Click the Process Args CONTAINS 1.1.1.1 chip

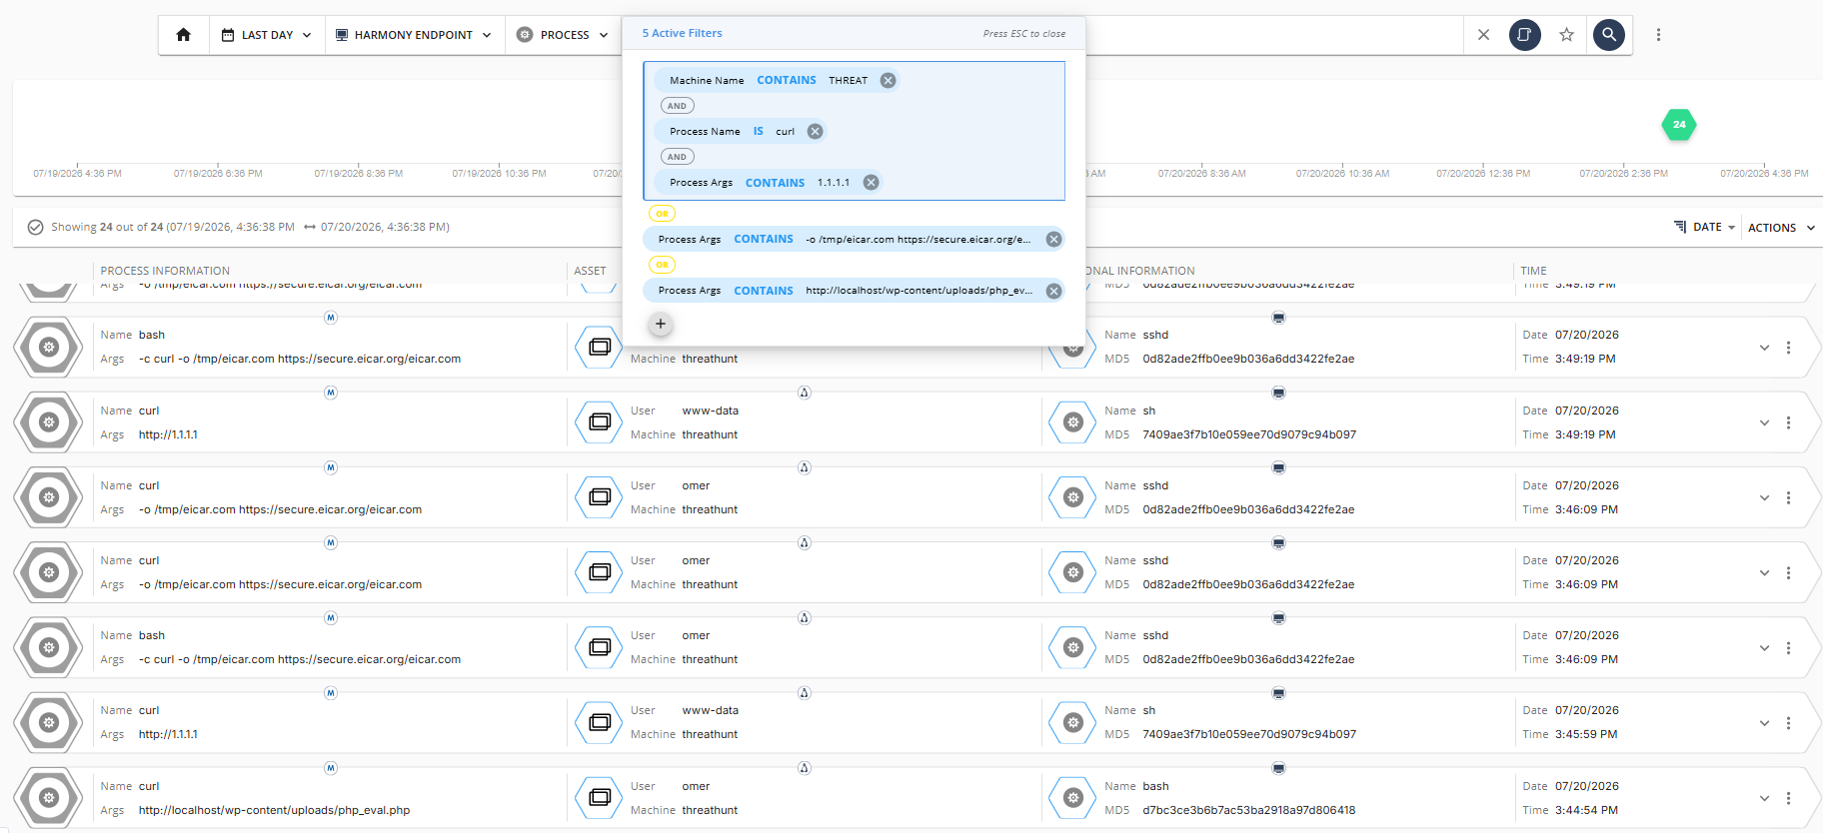pos(768,182)
